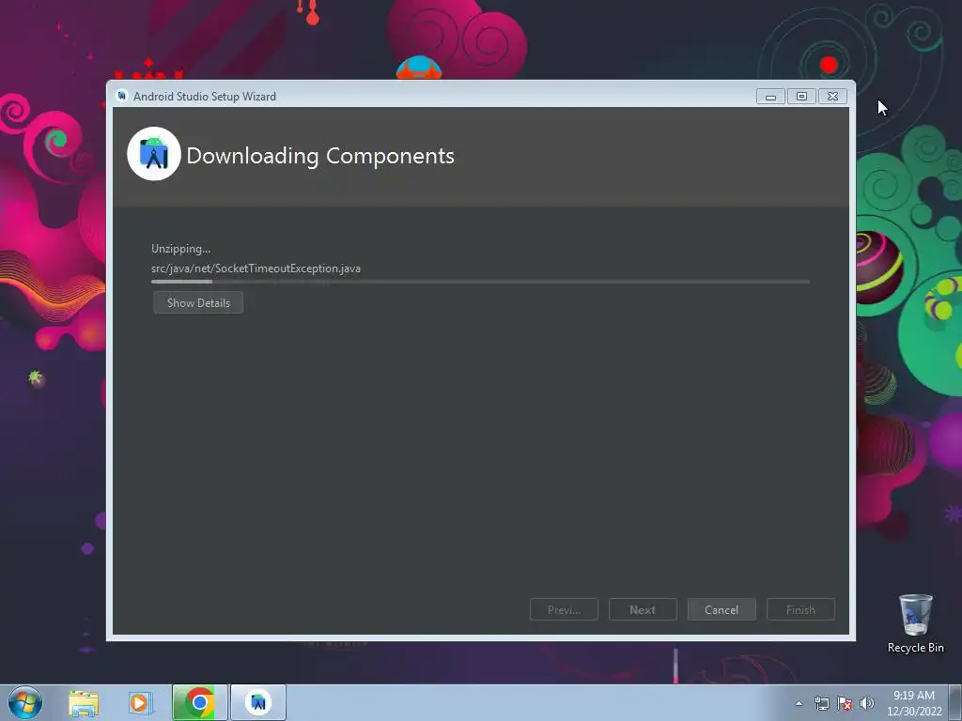962x721 pixels.
Task: Click the Unzipping... status text
Action: click(x=180, y=248)
